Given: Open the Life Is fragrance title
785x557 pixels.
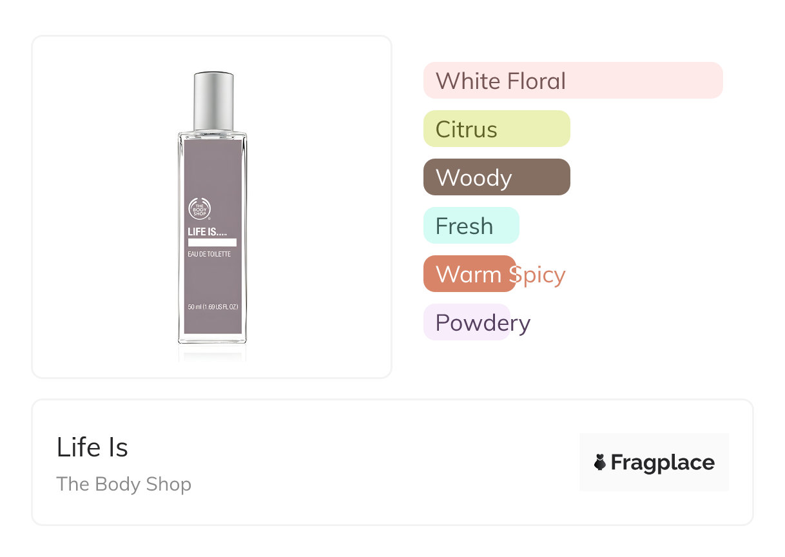Looking at the screenshot, I should click(92, 447).
